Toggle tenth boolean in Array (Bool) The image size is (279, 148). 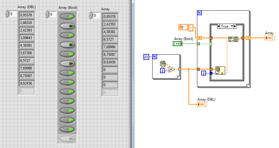pyautogui.click(x=67, y=101)
